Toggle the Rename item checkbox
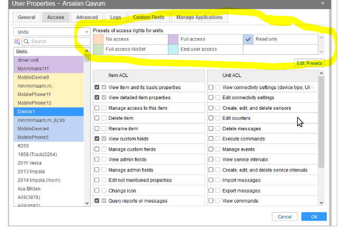Screen dimensions: 341x229 (x=97, y=128)
